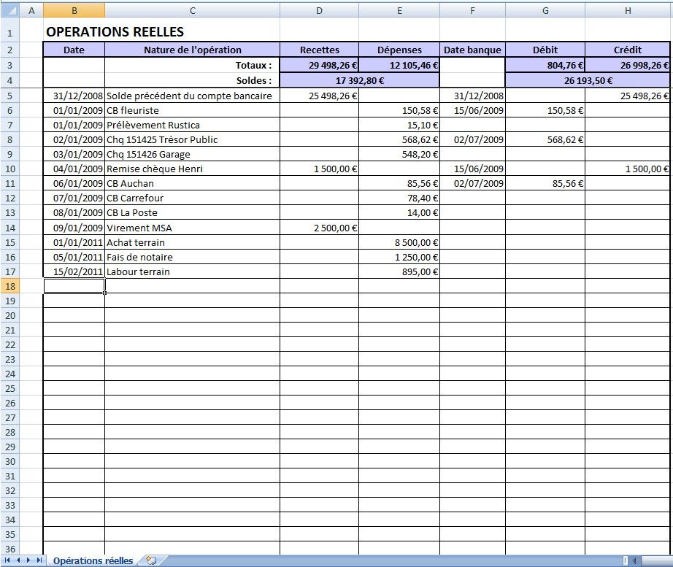
Task: Click the Crédit header cell
Action: click(x=628, y=50)
